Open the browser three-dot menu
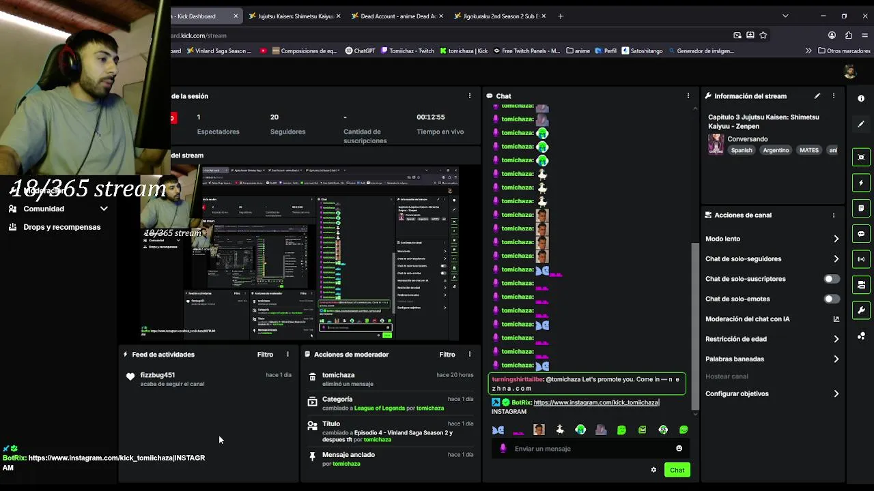 (x=865, y=35)
